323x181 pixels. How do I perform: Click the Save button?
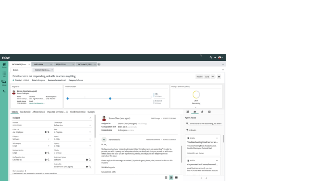click(x=207, y=76)
